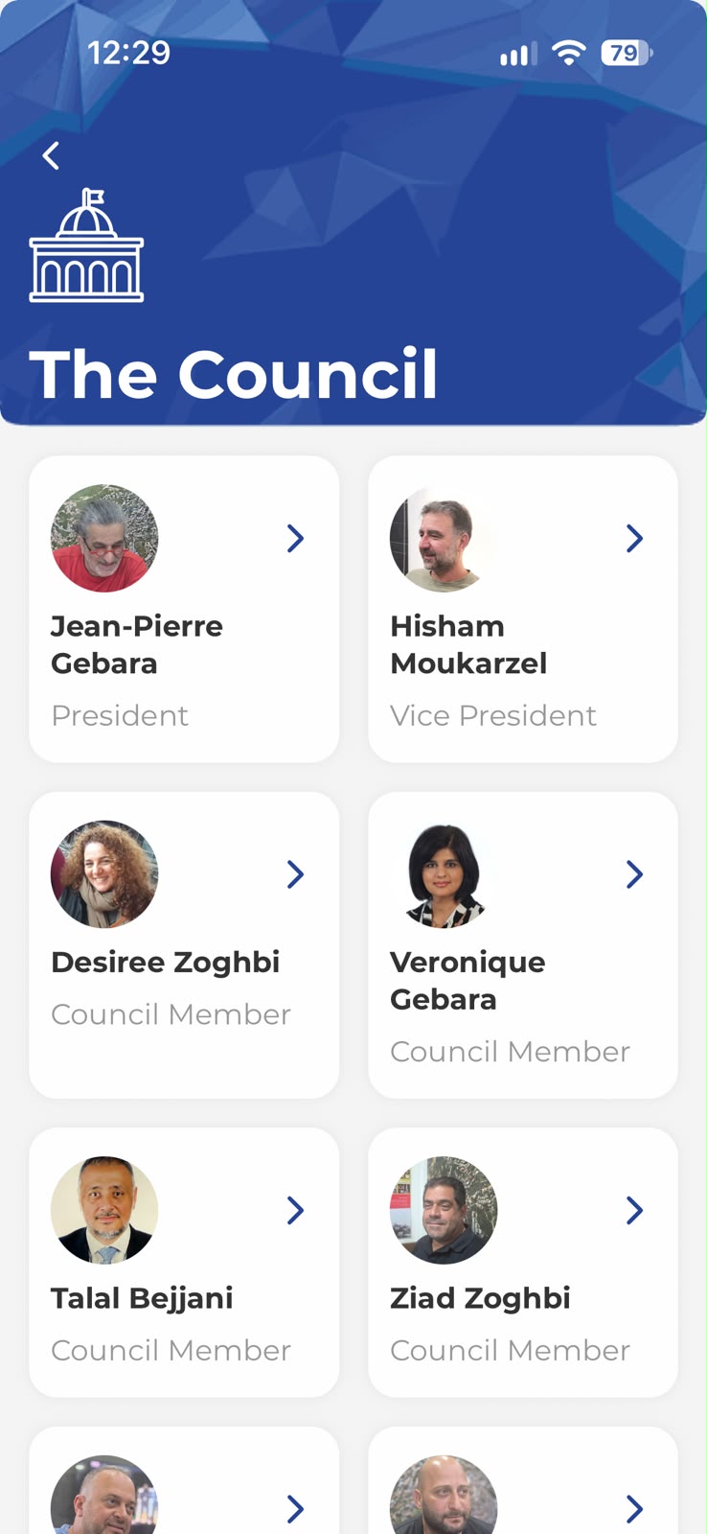
Task: Open Hisham Moukarzel's chevron arrow
Action: 634,538
